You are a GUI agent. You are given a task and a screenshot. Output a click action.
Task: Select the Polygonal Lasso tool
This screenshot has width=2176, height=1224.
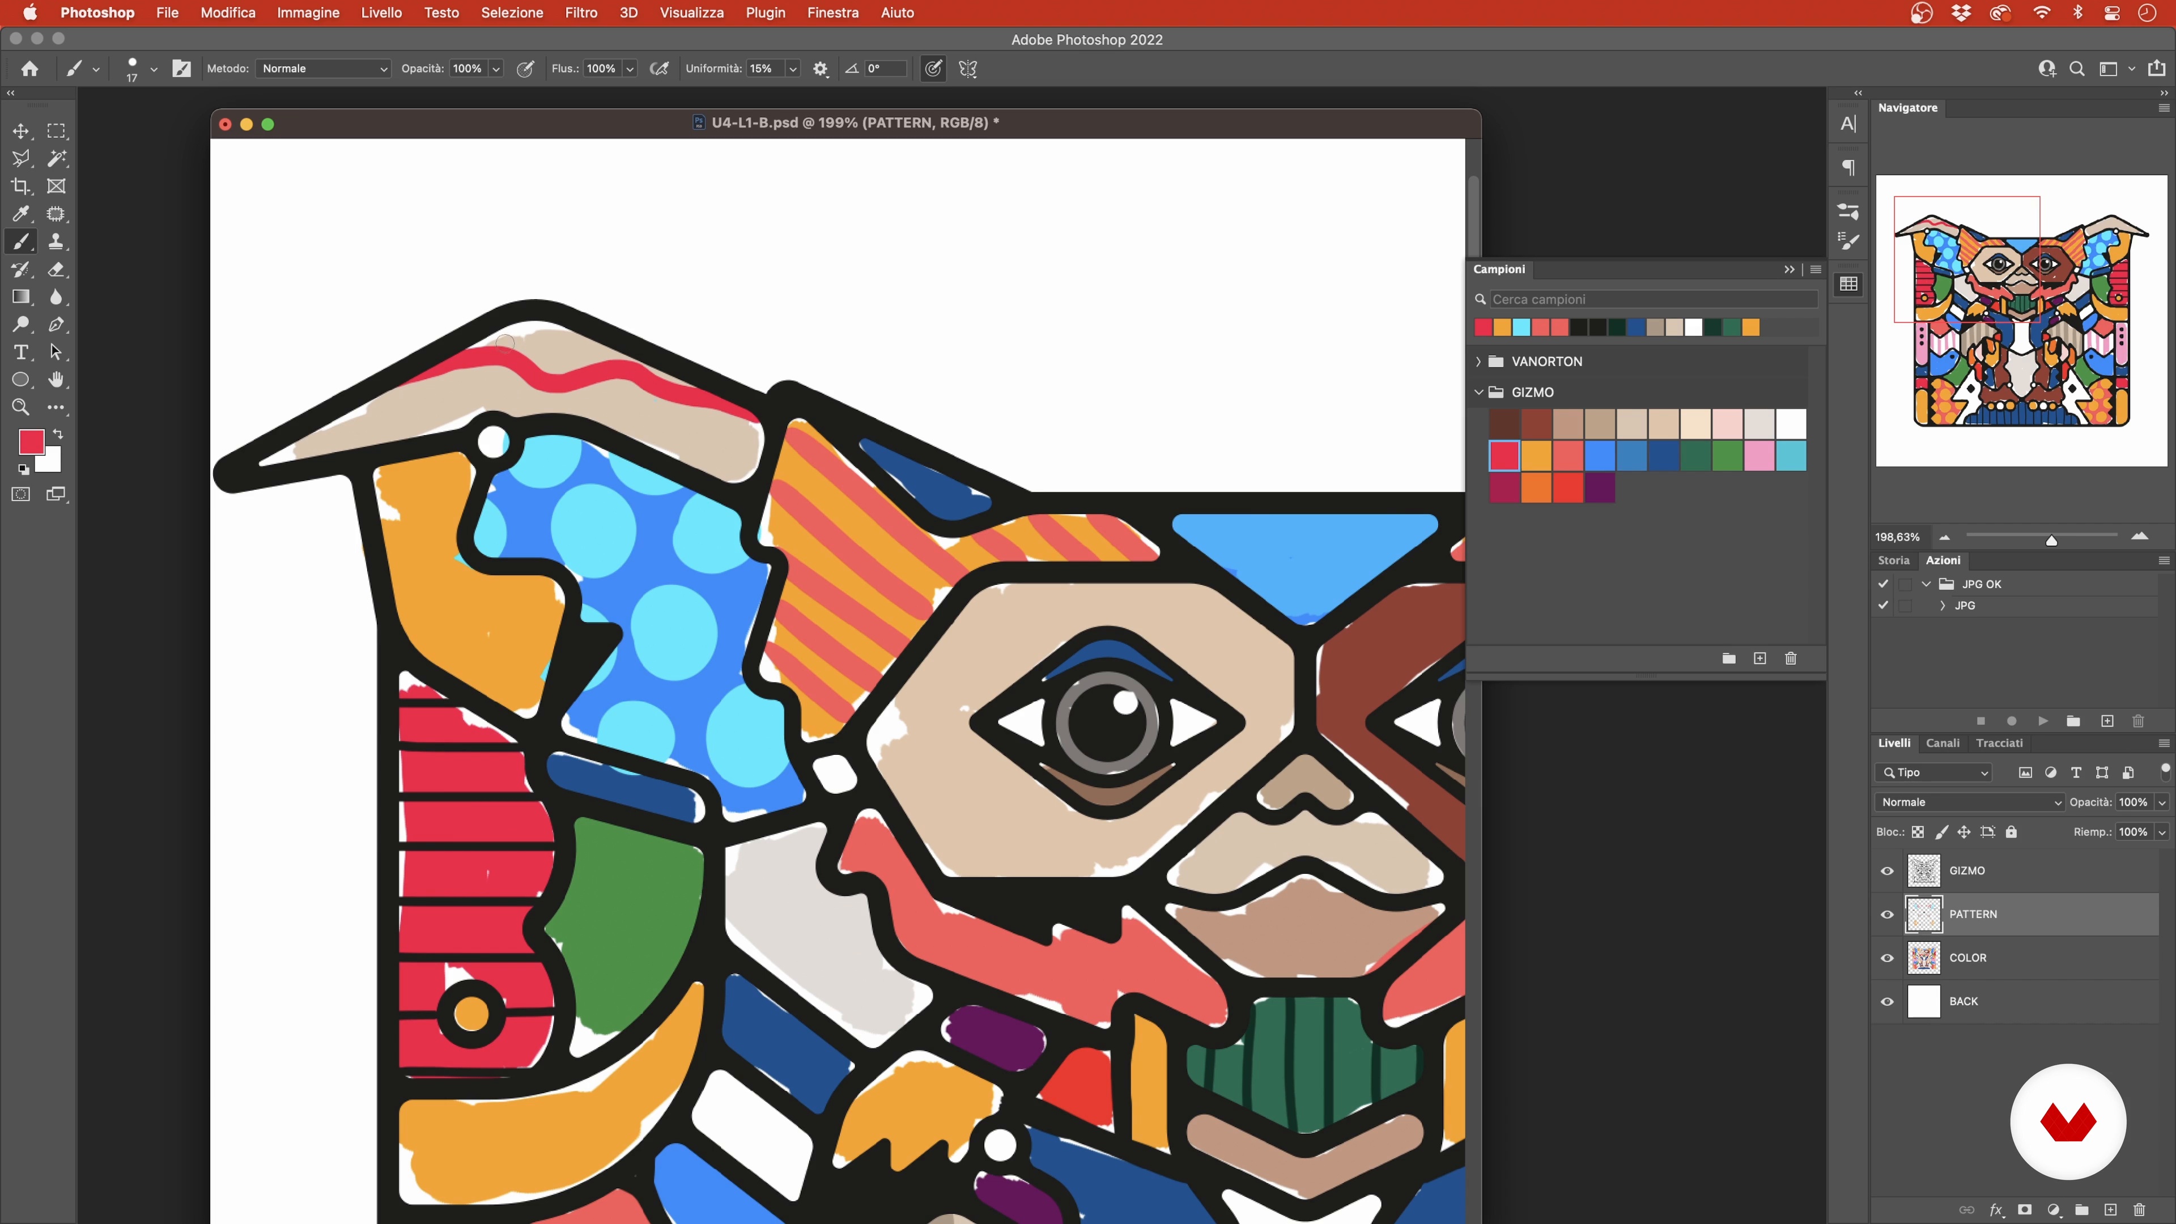click(20, 159)
